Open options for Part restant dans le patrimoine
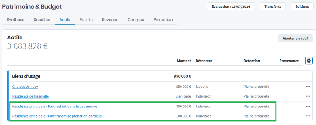Screen dimensions: 316x125 [x=308, y=106]
